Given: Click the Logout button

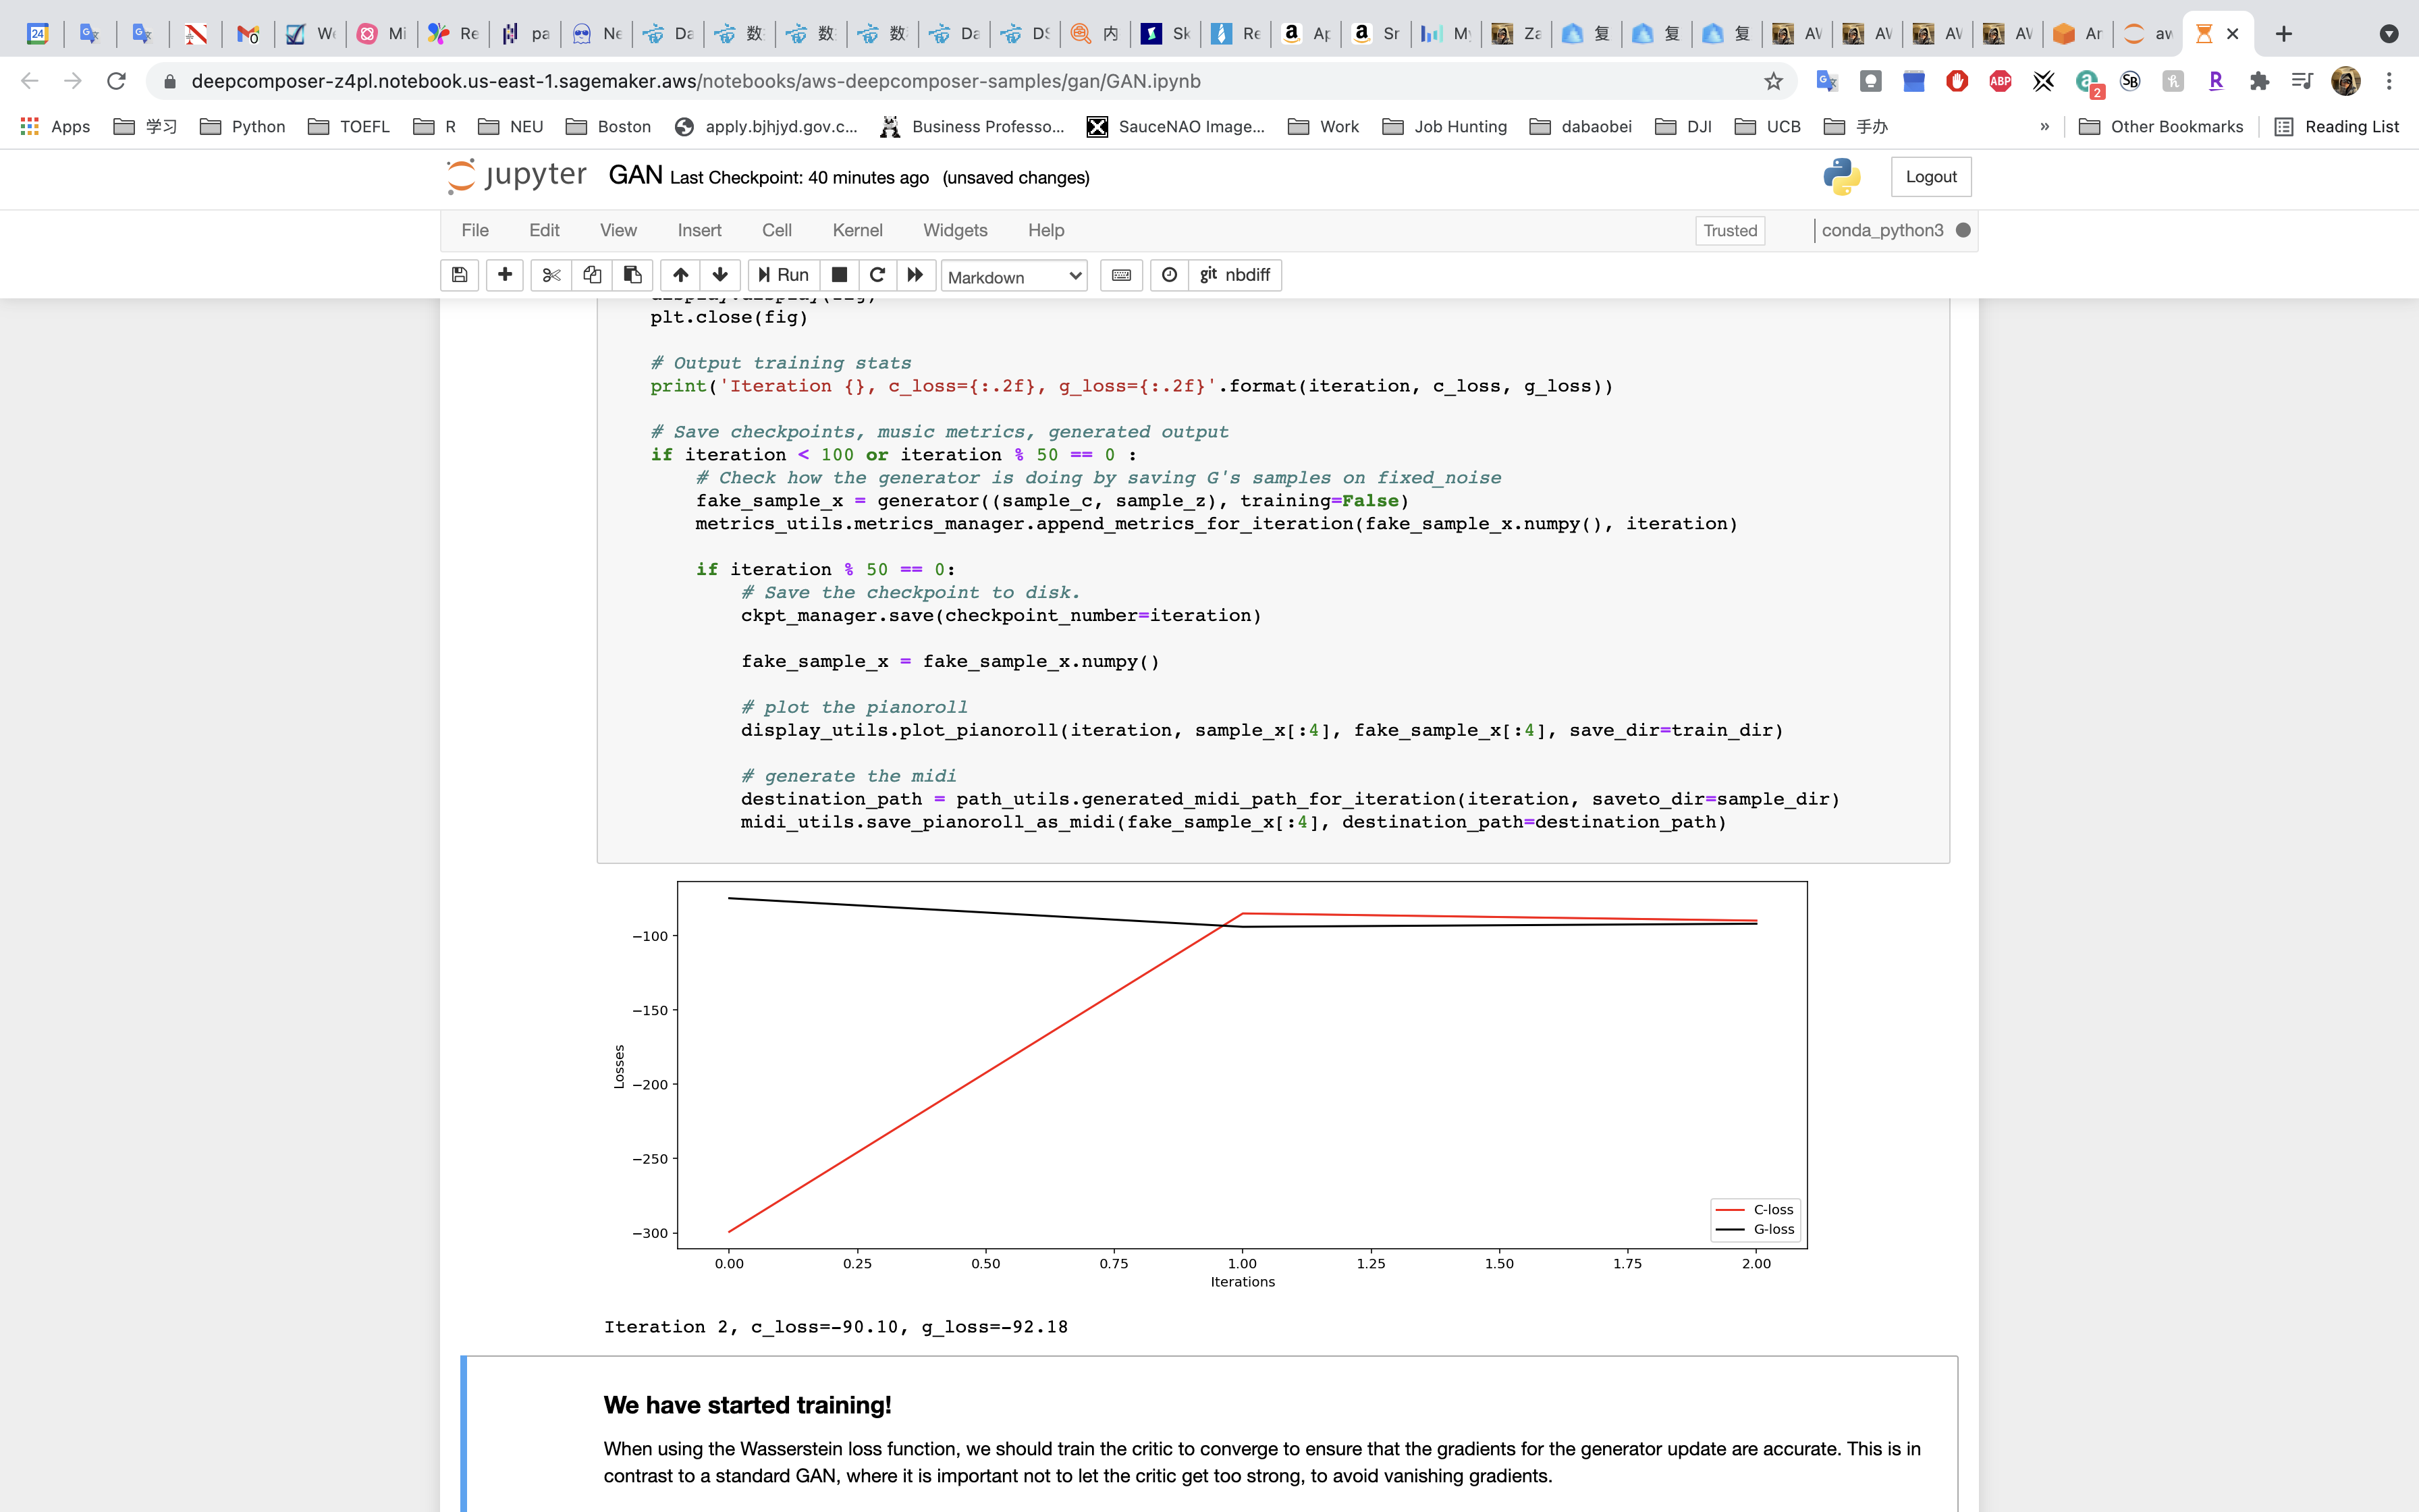Looking at the screenshot, I should tap(1930, 177).
